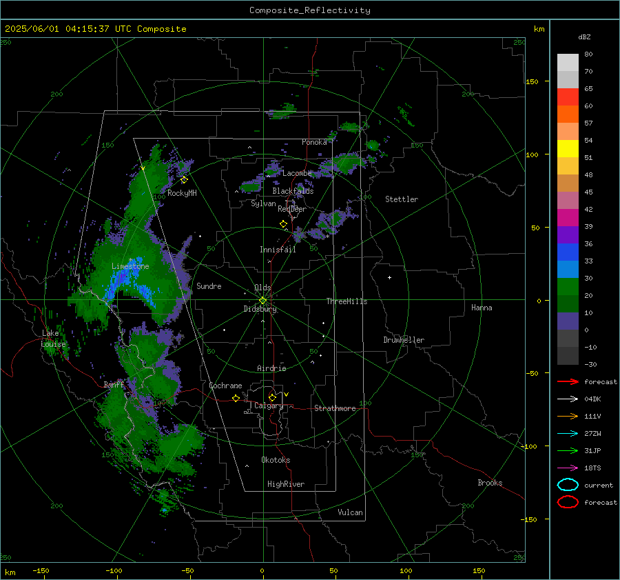Click the Hanna label
This screenshot has width=620, height=580.
(x=482, y=308)
